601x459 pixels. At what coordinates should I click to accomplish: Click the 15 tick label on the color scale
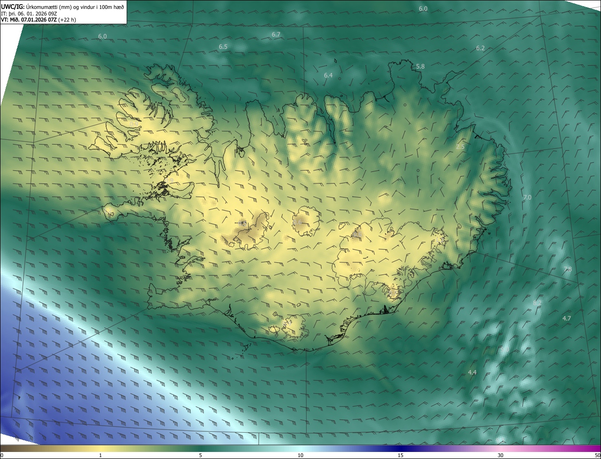(x=401, y=455)
